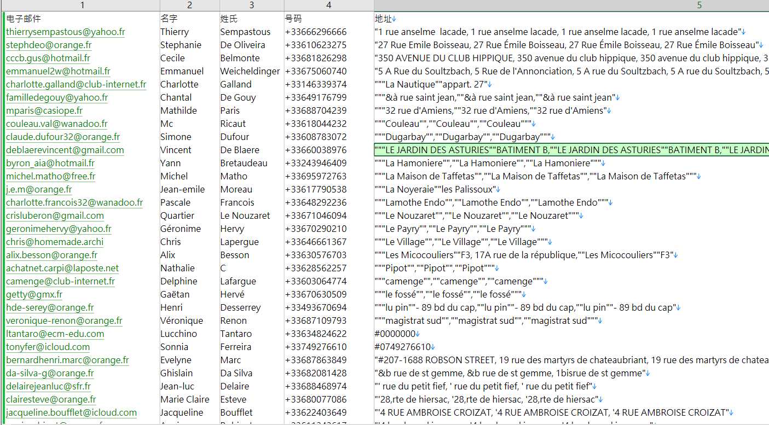Click phone number +33749276610
The width and height of the screenshot is (769, 425).
click(316, 347)
